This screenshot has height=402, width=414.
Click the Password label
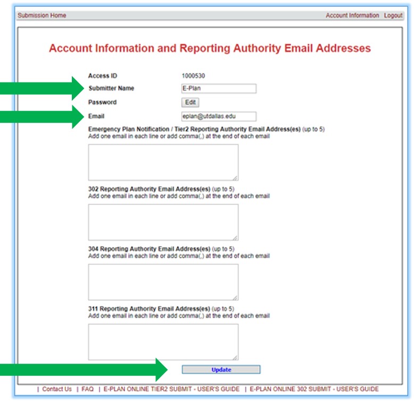(103, 102)
